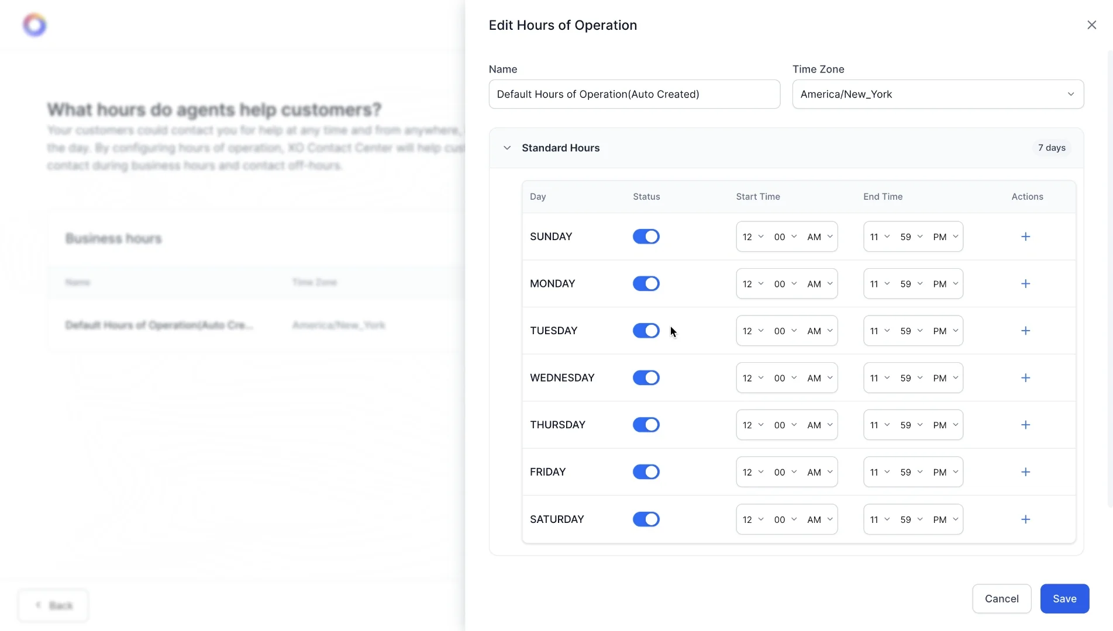The image size is (1113, 631).
Task: Save the hours of operation
Action: [1064, 598]
